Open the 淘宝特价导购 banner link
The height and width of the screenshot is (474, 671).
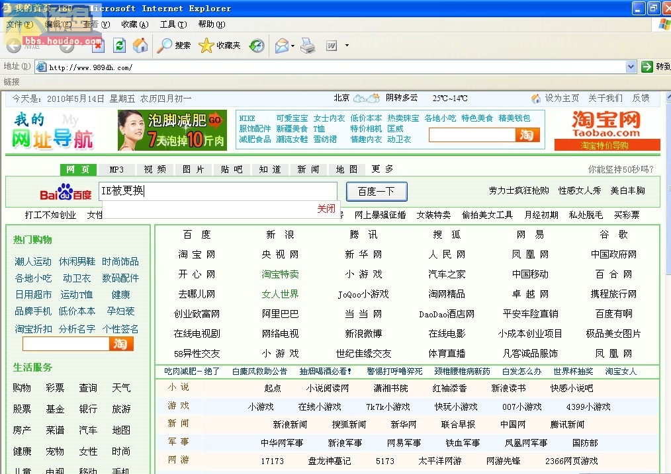pos(607,145)
